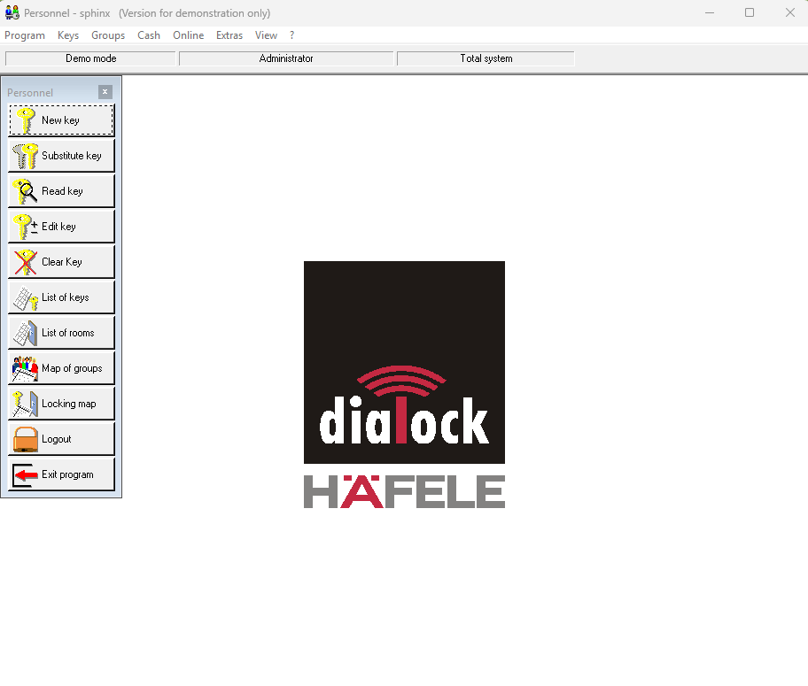Open Map of groups people icon
This screenshot has height=686, width=808.
26,368
